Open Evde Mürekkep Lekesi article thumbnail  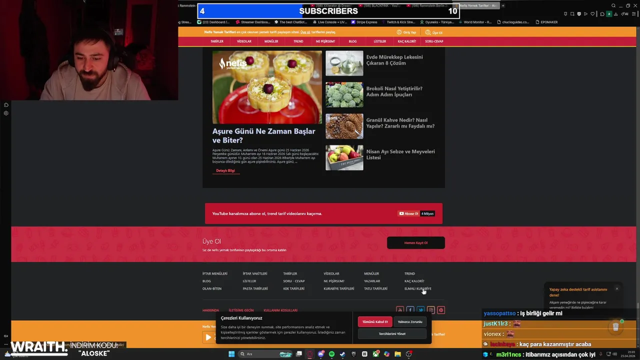pyautogui.click(x=344, y=63)
